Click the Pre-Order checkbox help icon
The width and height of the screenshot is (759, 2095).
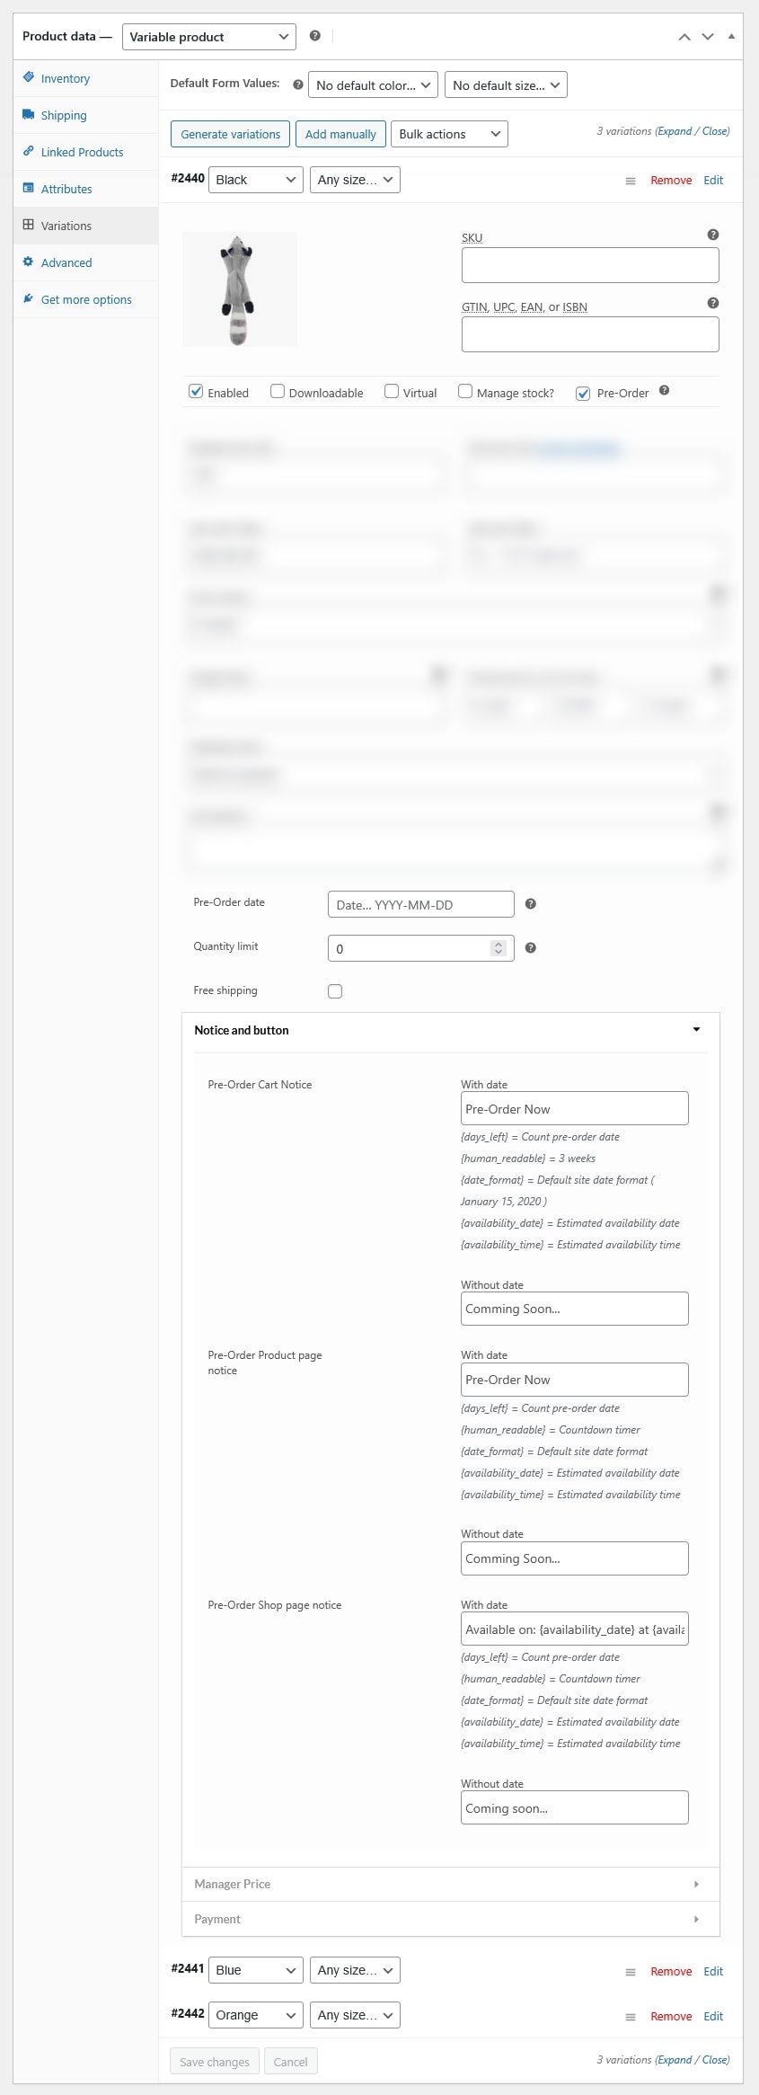coord(664,390)
